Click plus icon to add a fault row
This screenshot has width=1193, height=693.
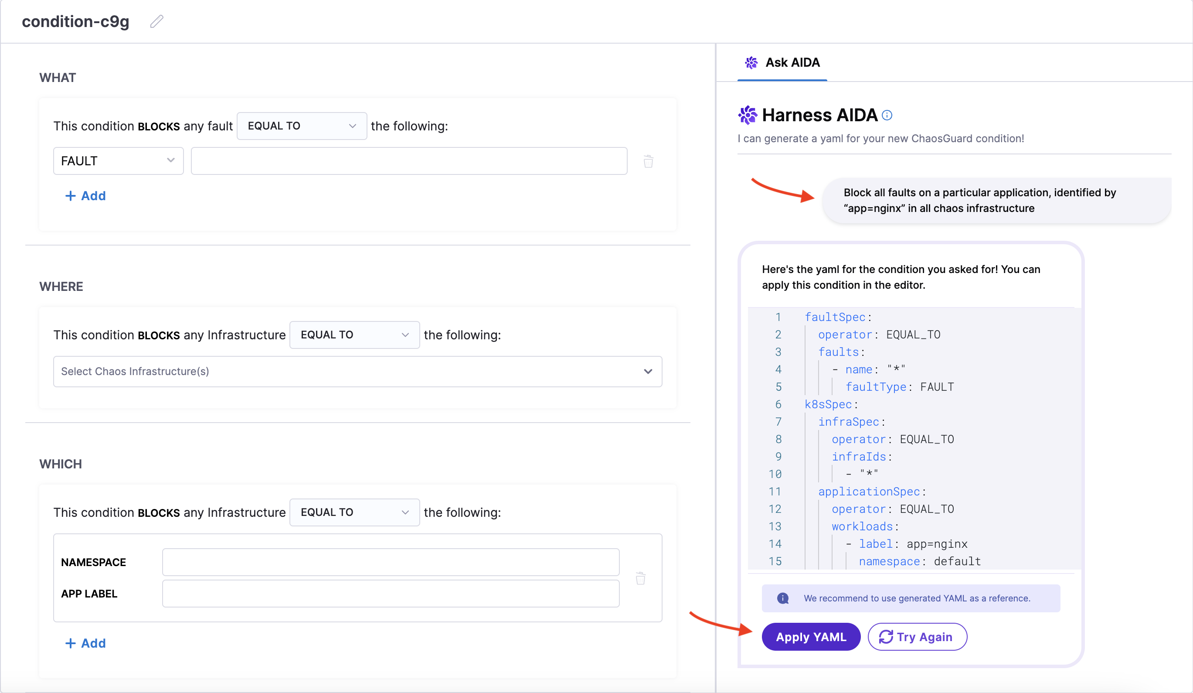(x=71, y=196)
